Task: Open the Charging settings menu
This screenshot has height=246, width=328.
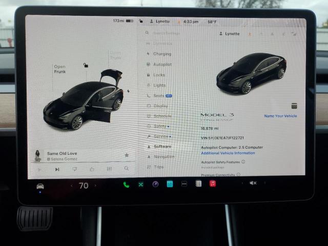Action: pos(162,54)
